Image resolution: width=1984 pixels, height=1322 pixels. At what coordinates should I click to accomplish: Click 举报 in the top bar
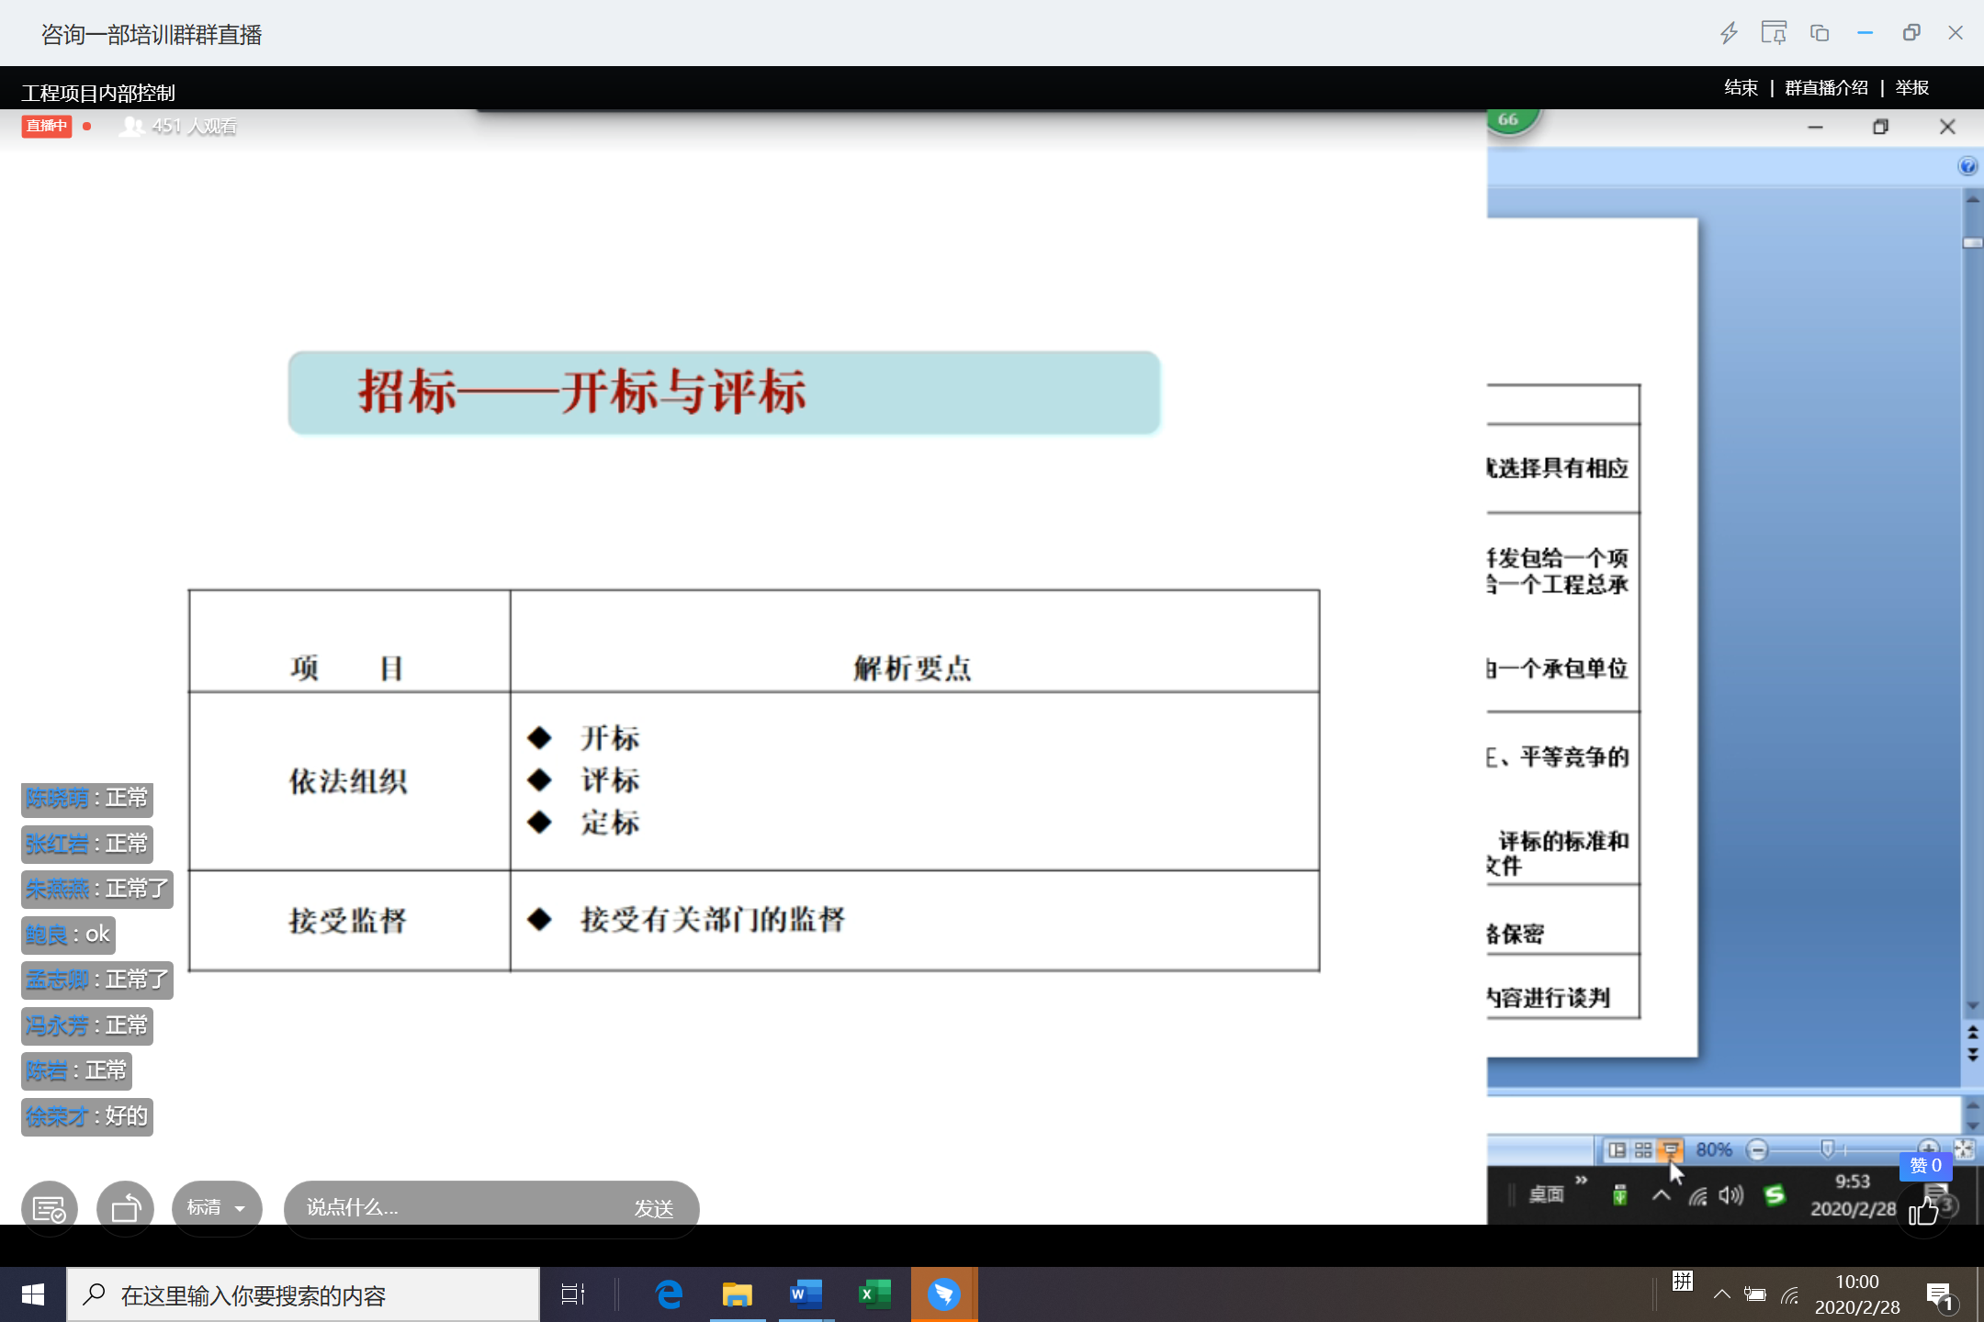1912,88
